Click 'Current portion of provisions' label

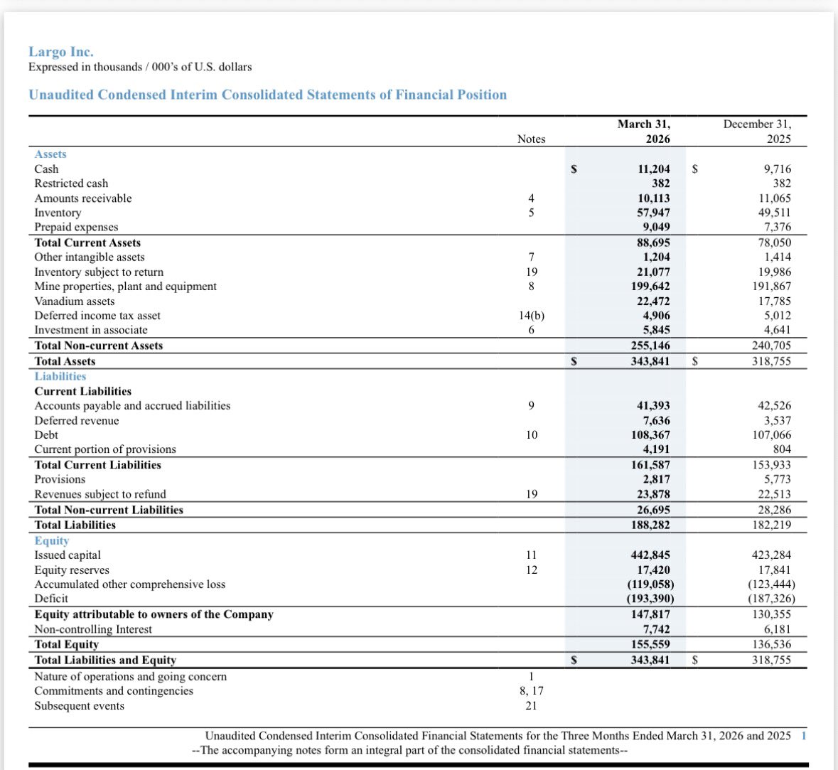(x=105, y=450)
